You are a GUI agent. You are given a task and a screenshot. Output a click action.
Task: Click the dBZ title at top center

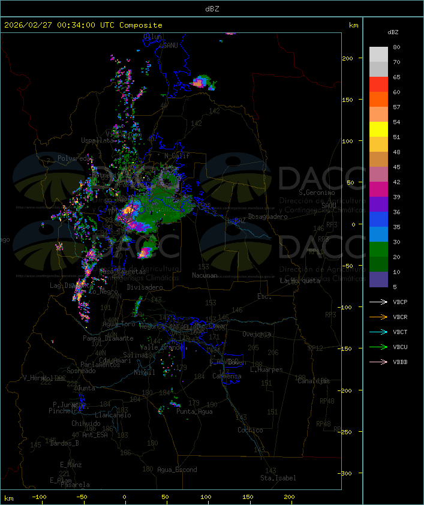[212, 9]
